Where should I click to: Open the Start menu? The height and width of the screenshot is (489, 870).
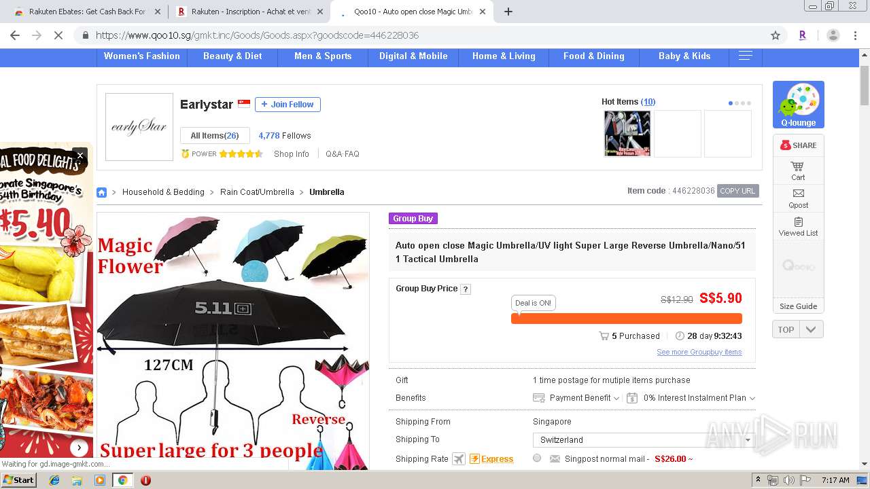[18, 480]
